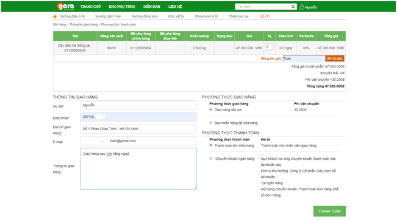
Task: Click the orange home icon
Action: [55, 16]
